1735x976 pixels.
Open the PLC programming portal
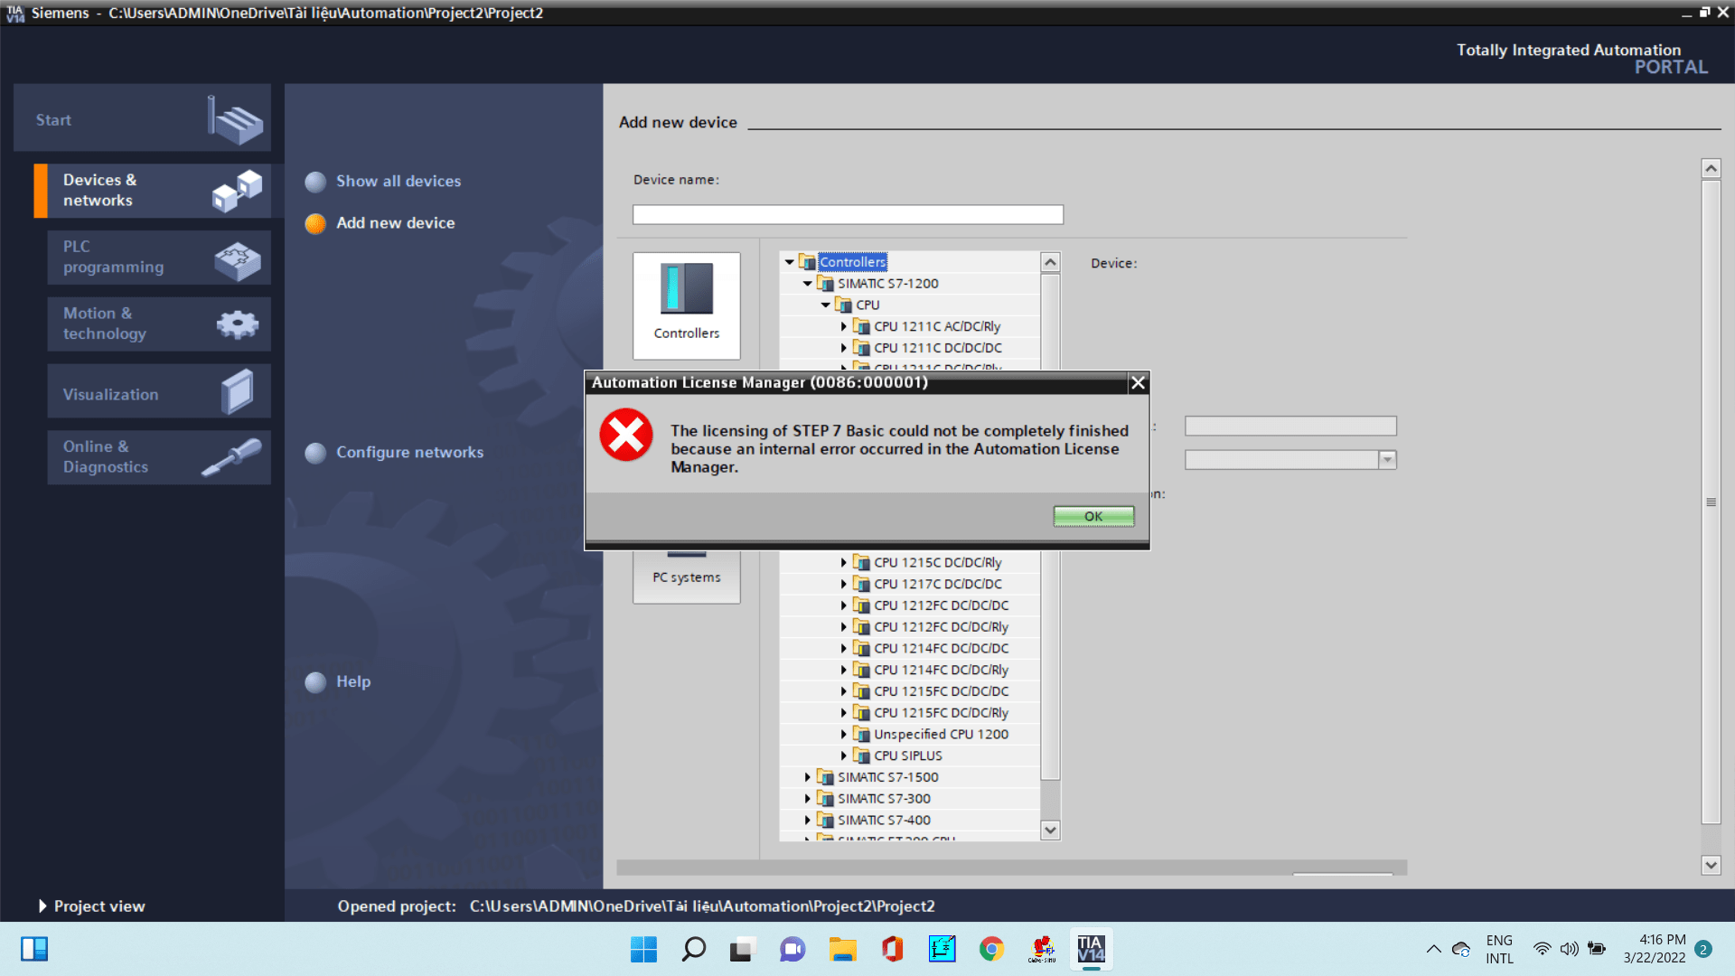pos(158,258)
